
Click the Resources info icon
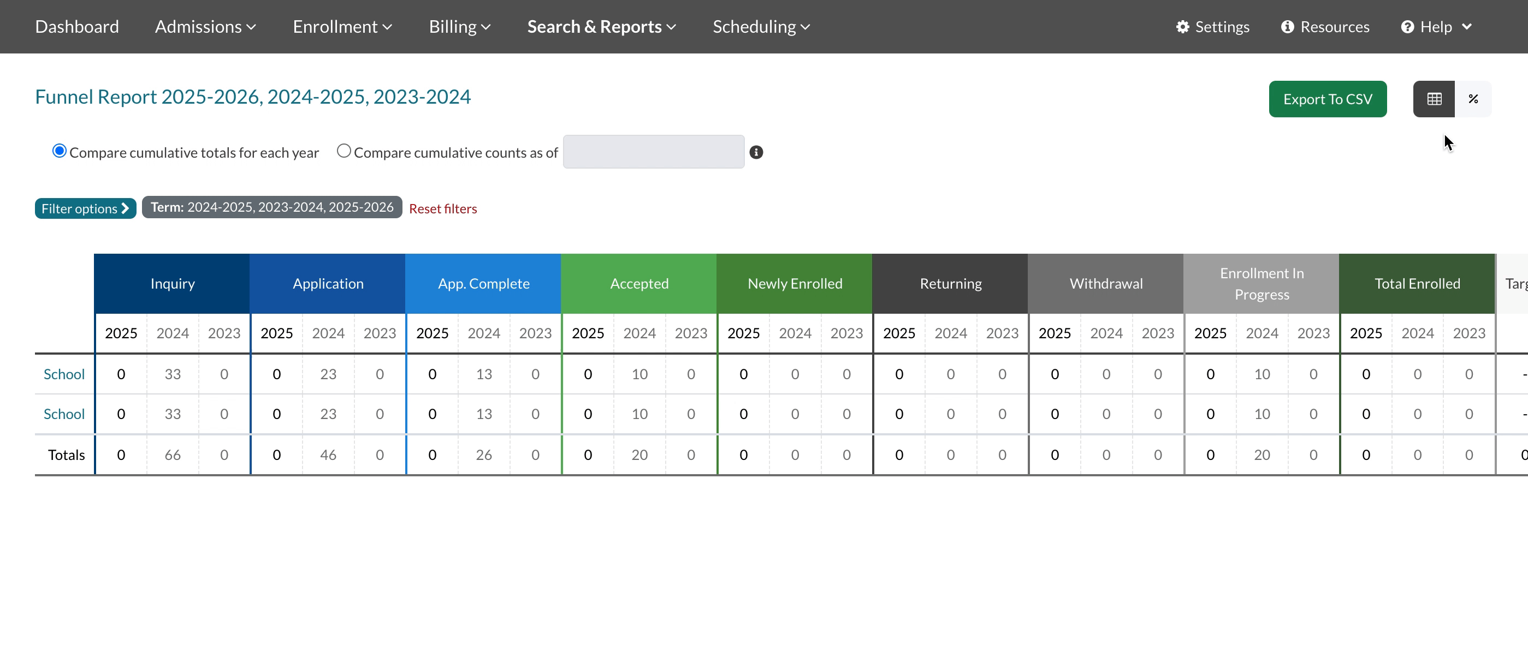[1287, 27]
